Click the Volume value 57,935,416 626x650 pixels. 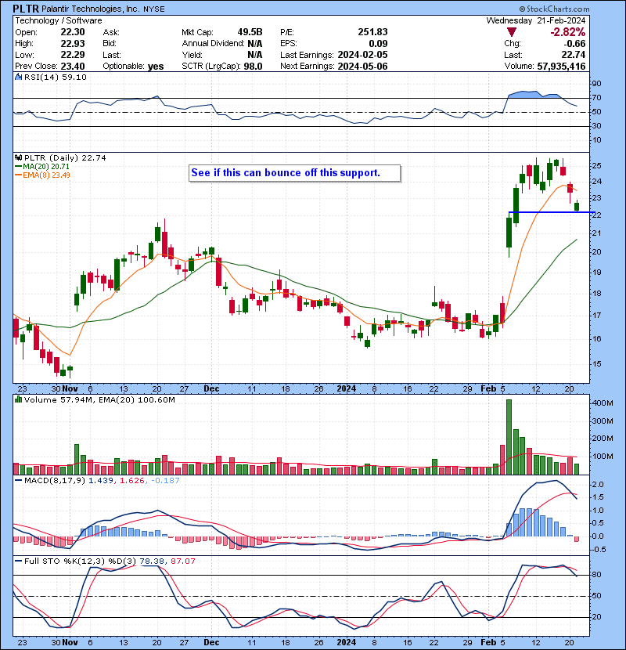point(561,67)
